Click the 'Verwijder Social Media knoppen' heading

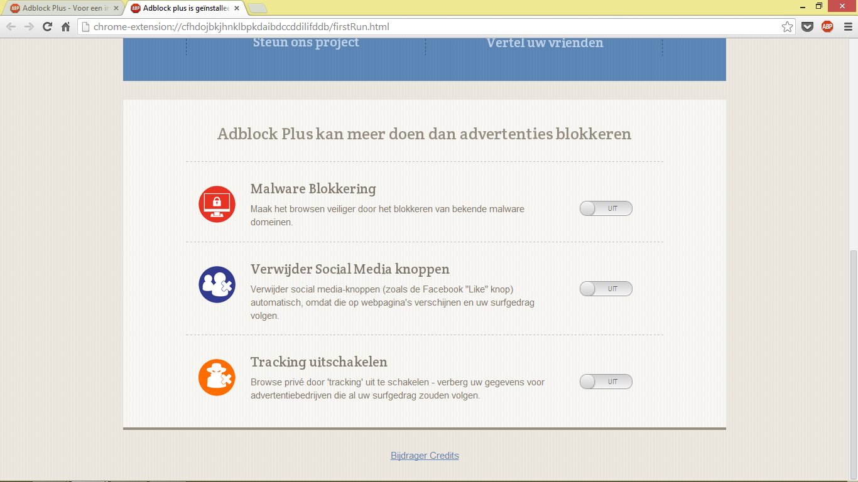pyautogui.click(x=350, y=269)
